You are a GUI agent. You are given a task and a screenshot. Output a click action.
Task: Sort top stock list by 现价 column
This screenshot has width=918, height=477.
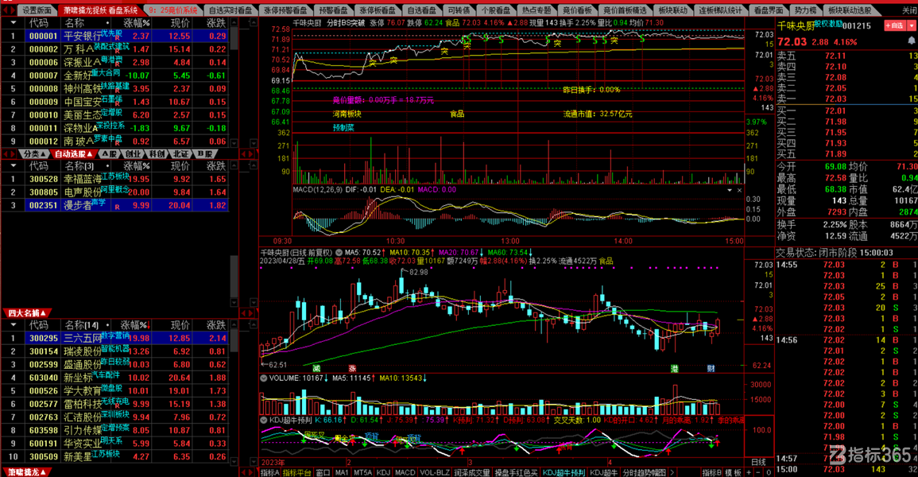(x=180, y=23)
